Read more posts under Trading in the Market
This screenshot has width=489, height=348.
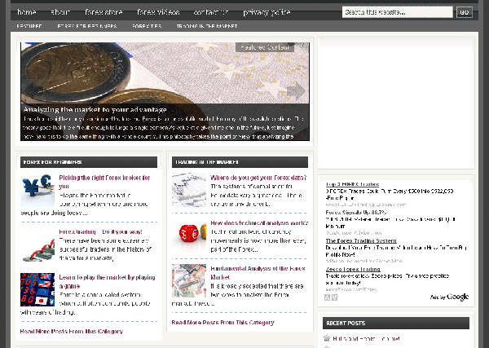223,323
